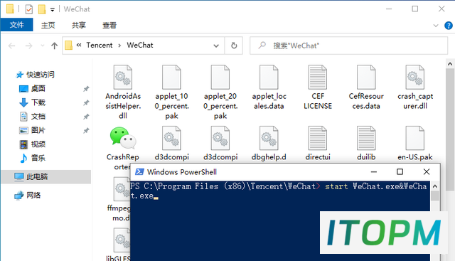Expand the ribbon with the chevron arrow
Viewport: 455px width, 261px height.
436,26
